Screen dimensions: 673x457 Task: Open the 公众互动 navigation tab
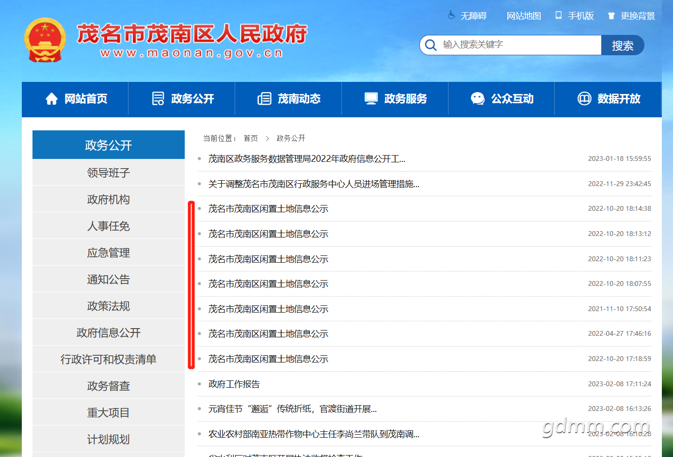click(x=501, y=99)
